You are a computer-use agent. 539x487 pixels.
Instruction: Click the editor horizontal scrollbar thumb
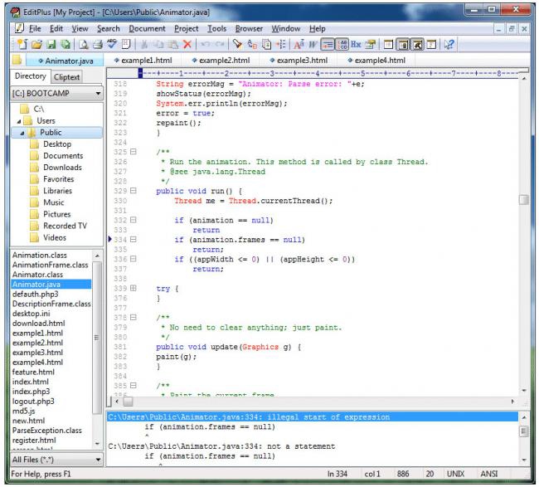coord(128,401)
